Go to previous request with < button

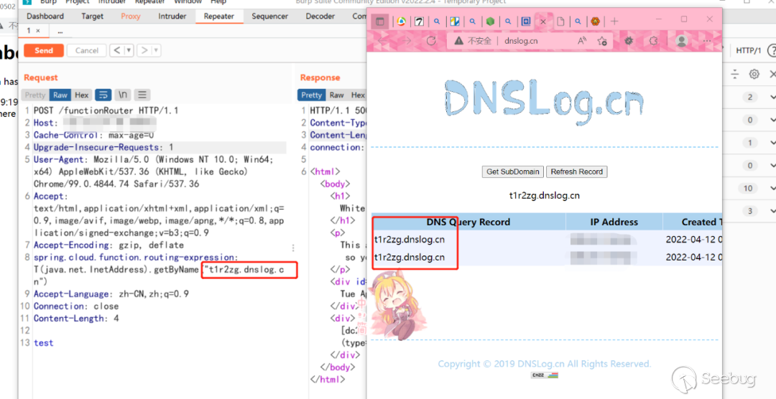[116, 50]
